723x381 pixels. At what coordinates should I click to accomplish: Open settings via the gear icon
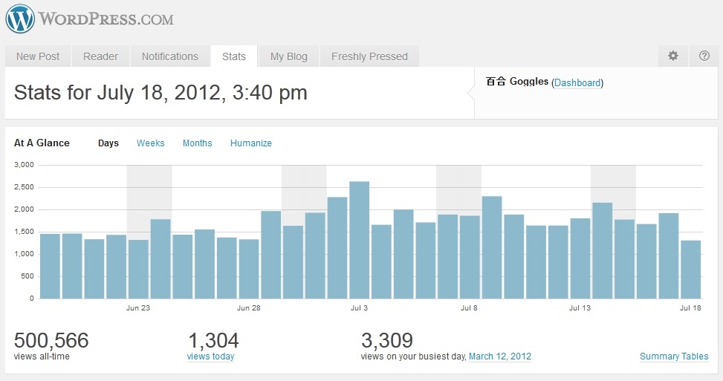(673, 56)
